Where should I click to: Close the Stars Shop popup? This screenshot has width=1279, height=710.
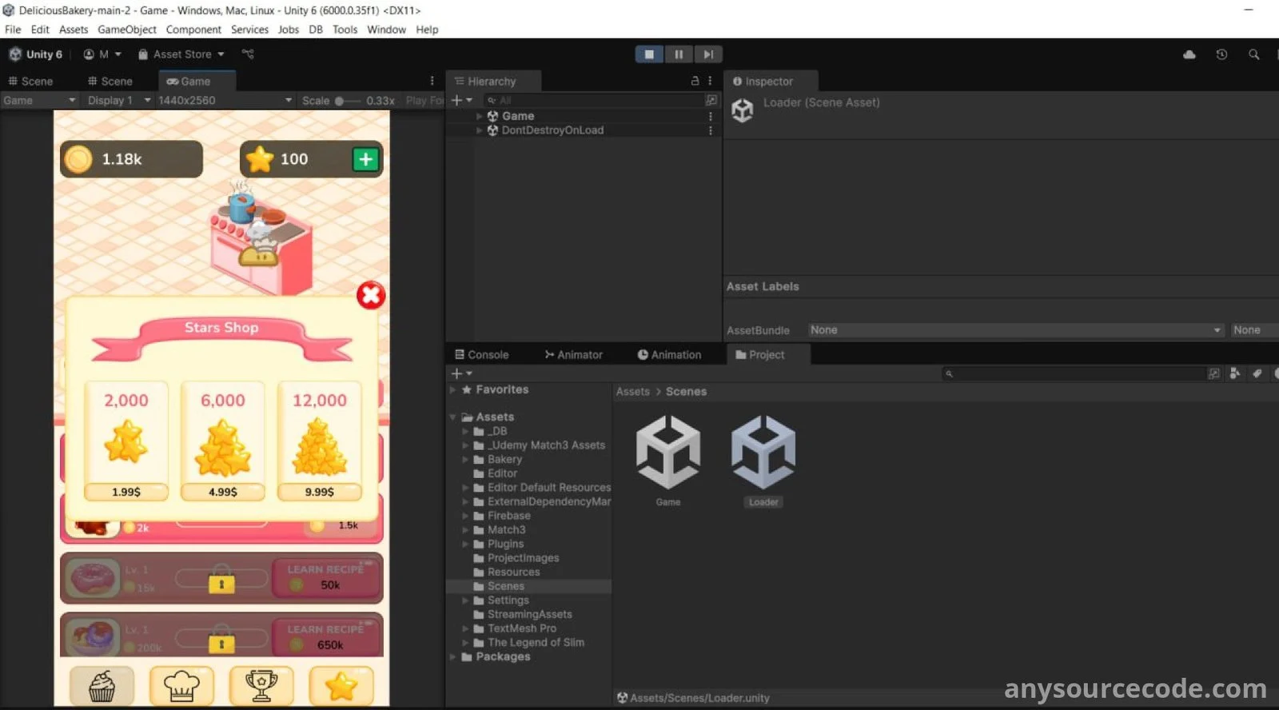(371, 295)
